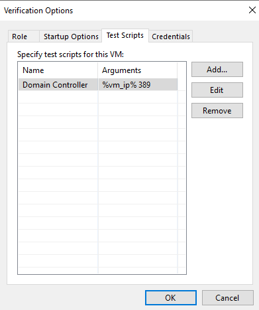Cancel the Verification Options dialog
259x310 pixels.
point(228,297)
